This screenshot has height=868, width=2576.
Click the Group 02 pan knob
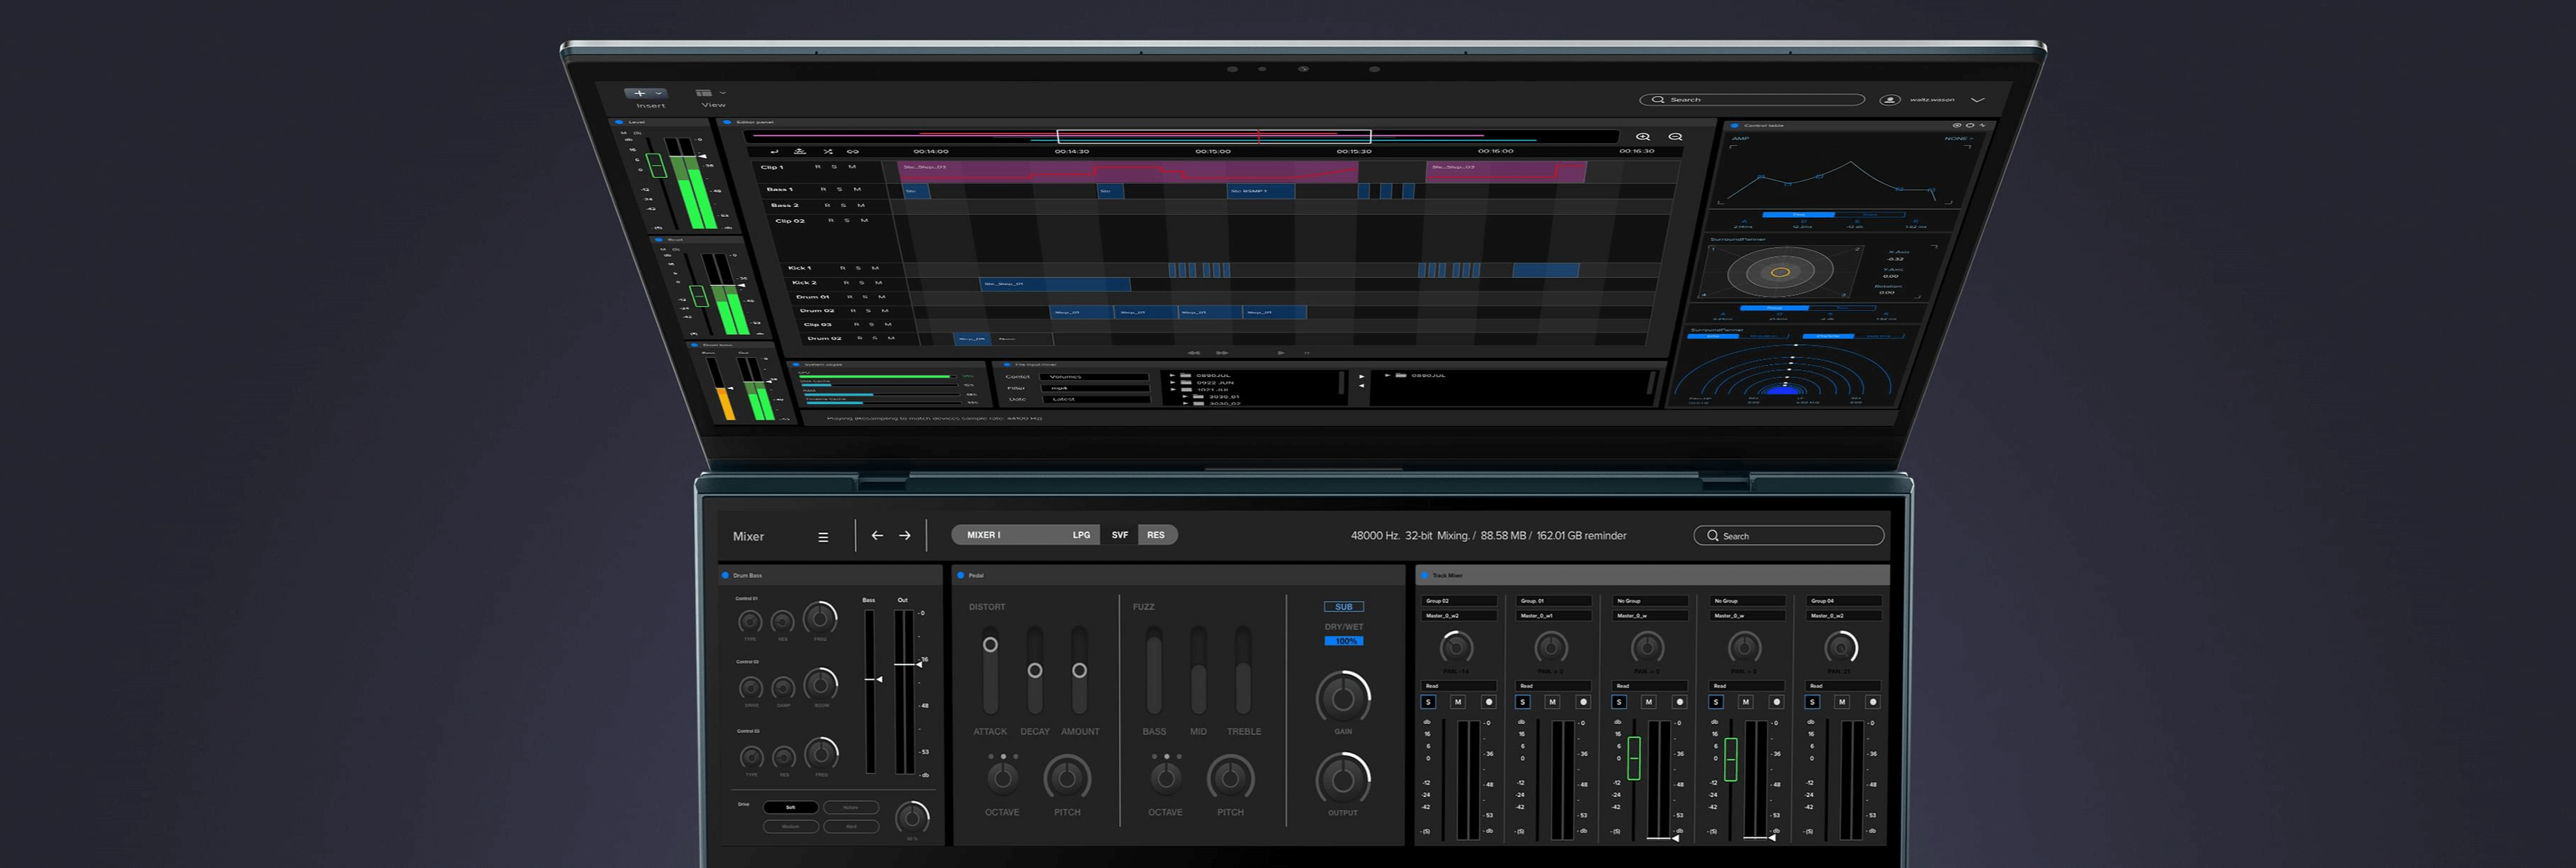tap(1456, 648)
